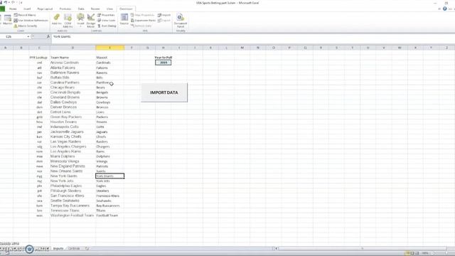The image size is (455, 256).
Task: Select the Kansas City Chiefs cell
Action: (x=73, y=137)
